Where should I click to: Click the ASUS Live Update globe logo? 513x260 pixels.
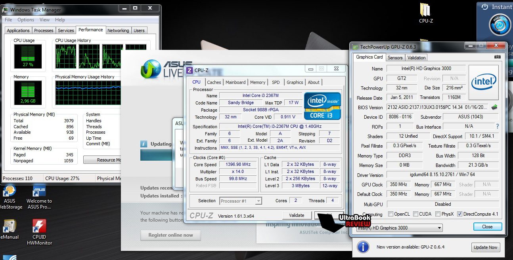click(151, 68)
